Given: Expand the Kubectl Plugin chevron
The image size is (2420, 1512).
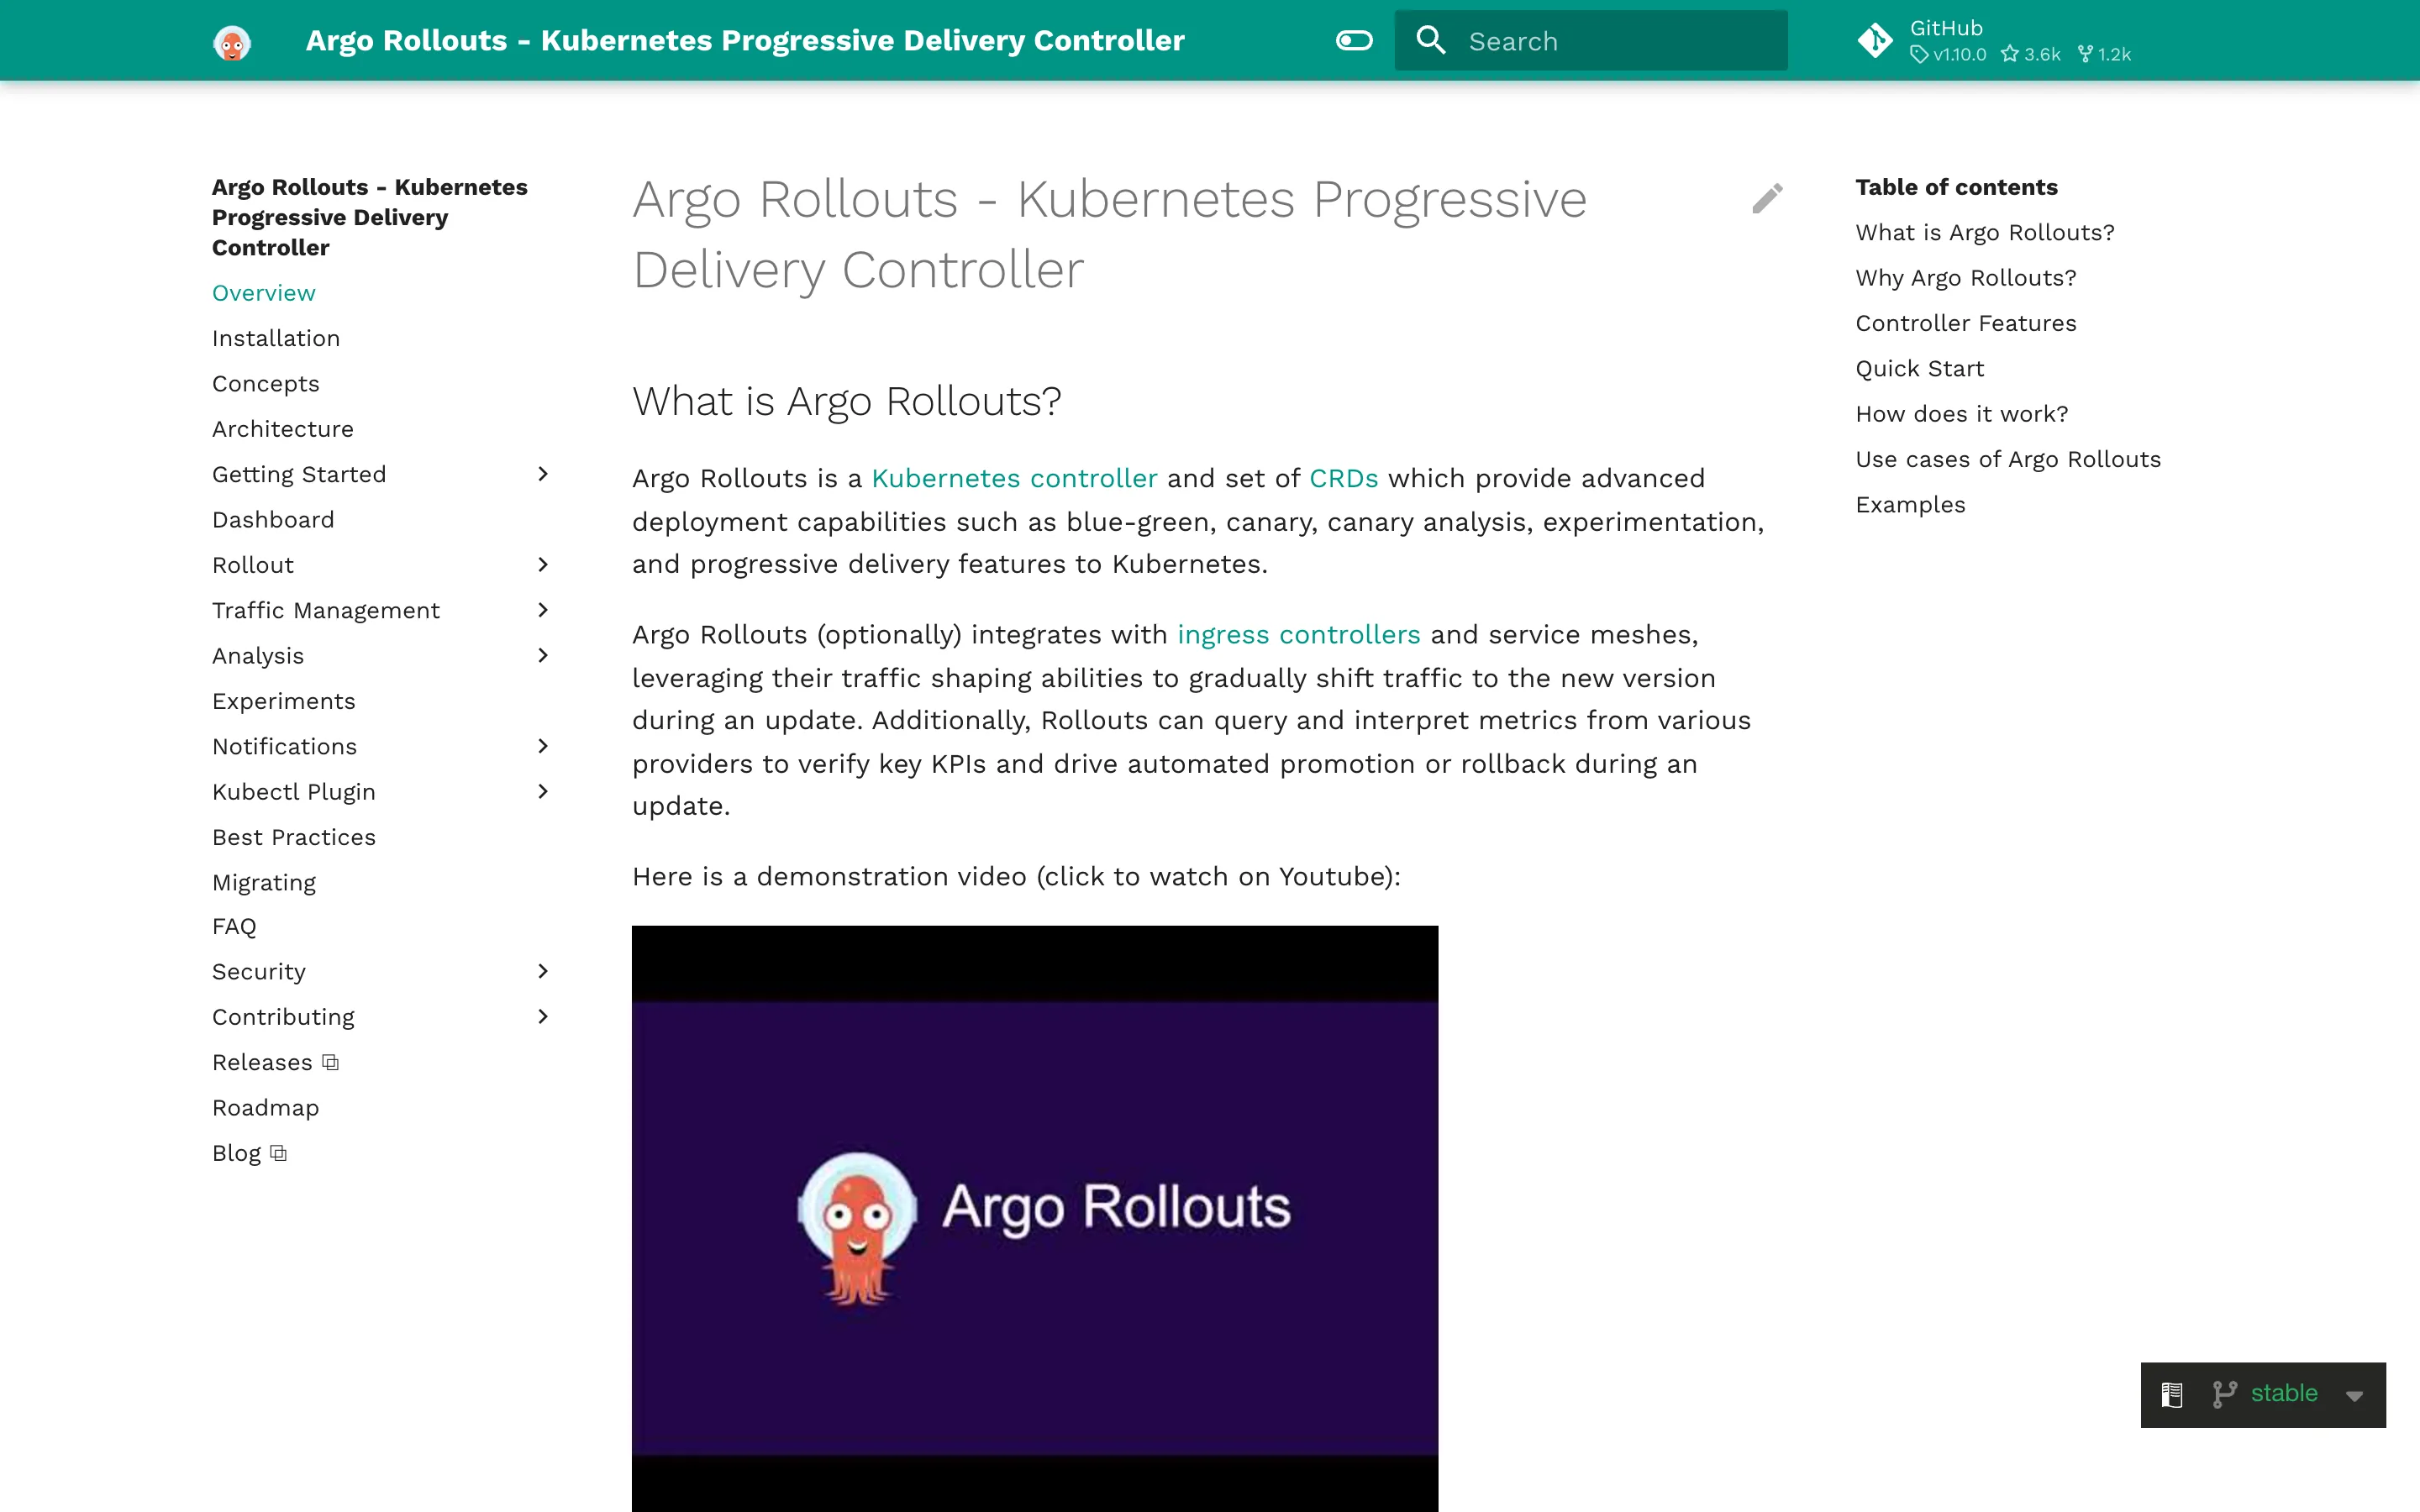Looking at the screenshot, I should pyautogui.click(x=543, y=792).
